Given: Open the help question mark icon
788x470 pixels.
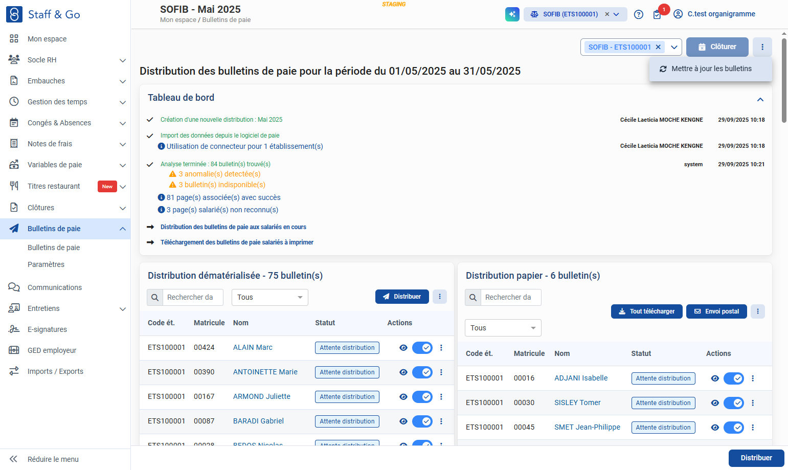Looking at the screenshot, I should 639,14.
